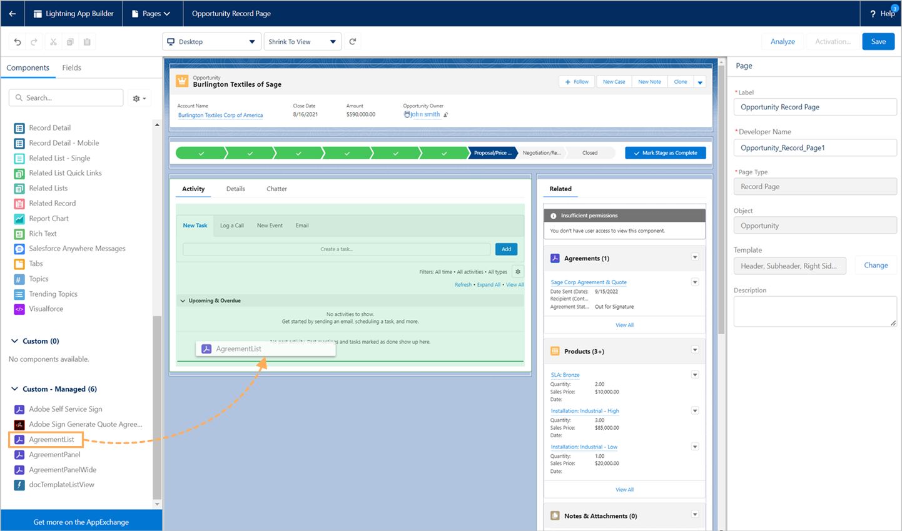Image resolution: width=902 pixels, height=531 pixels.
Task: Open the Shrink To View dropdown
Action: tap(303, 42)
